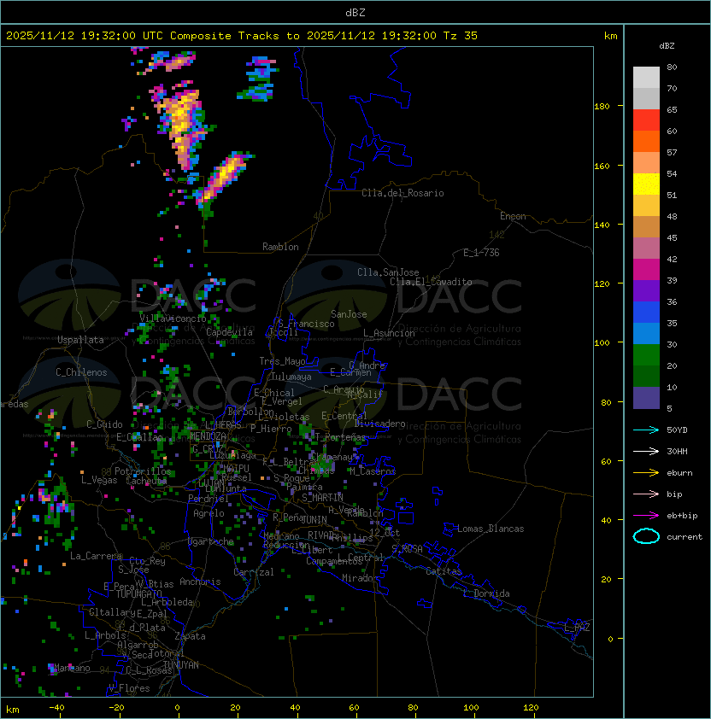The height and width of the screenshot is (719, 711).
Task: Click the 'C_Guido' place label
Action: (x=104, y=424)
